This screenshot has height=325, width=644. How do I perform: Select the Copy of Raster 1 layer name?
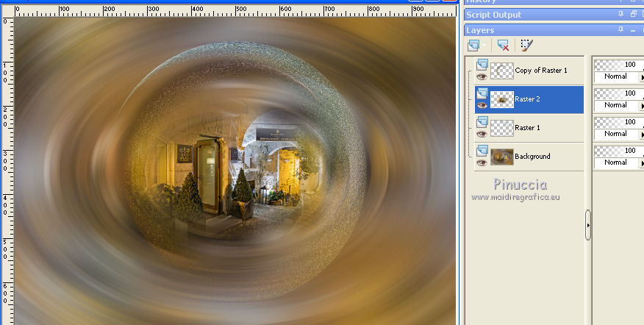click(x=541, y=71)
